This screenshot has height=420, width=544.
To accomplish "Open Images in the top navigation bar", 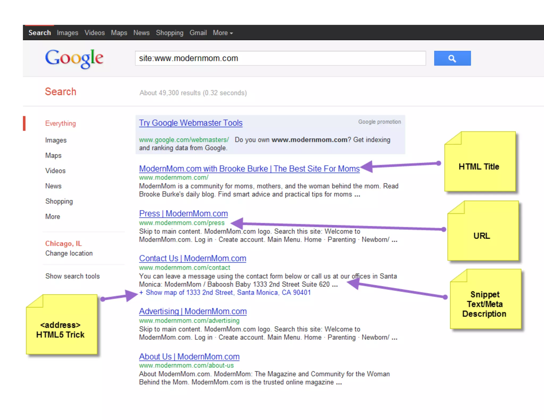I will coord(67,33).
